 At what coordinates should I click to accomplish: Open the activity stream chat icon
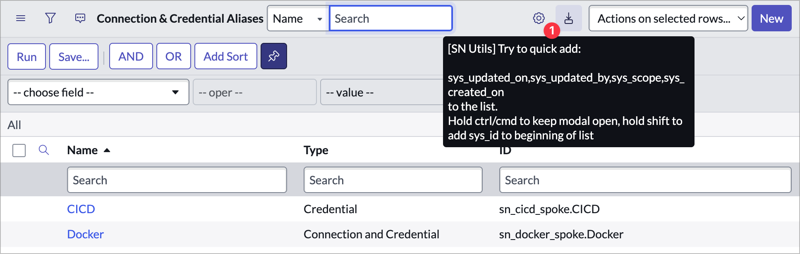80,19
